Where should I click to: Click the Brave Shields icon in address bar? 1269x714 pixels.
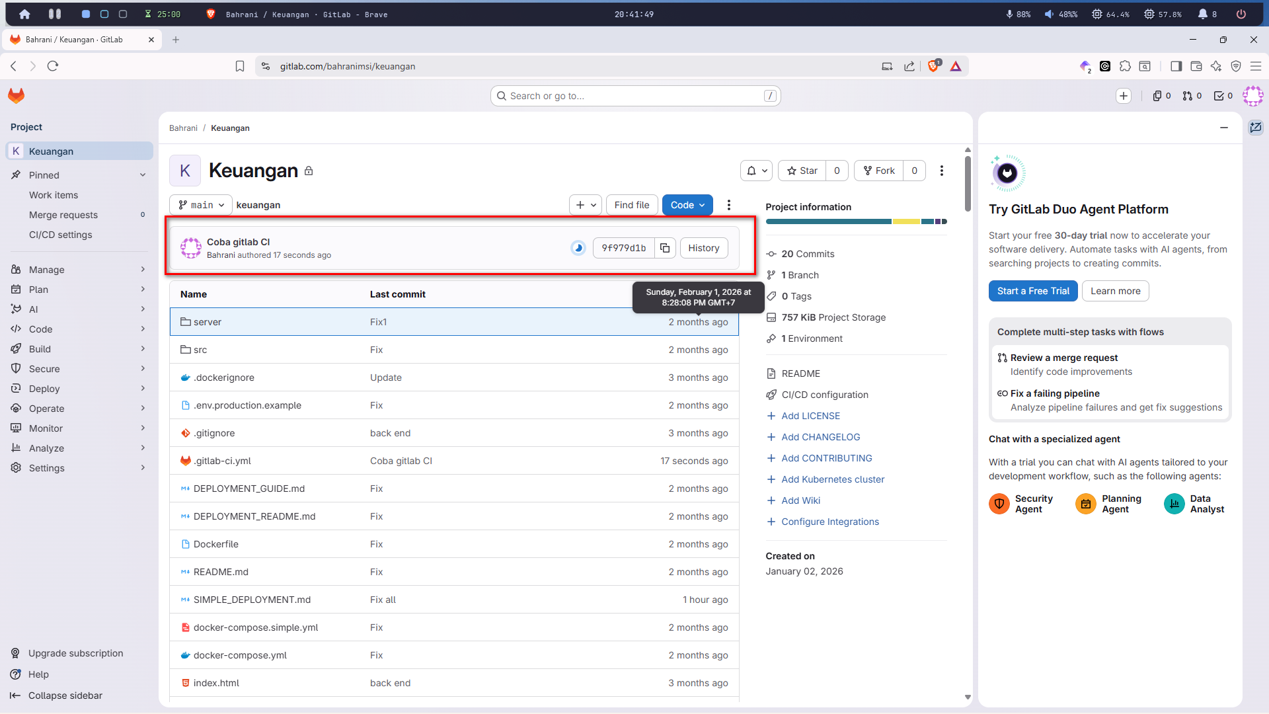pos(934,66)
